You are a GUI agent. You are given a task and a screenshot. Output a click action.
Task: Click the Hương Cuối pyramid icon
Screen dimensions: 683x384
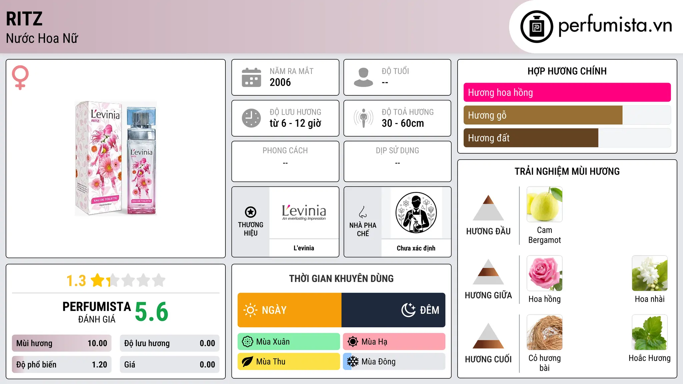click(488, 336)
